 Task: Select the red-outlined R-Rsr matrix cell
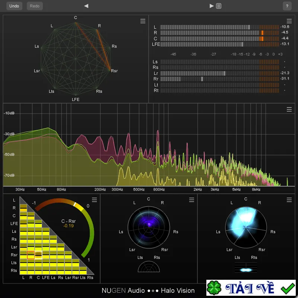click(31, 255)
